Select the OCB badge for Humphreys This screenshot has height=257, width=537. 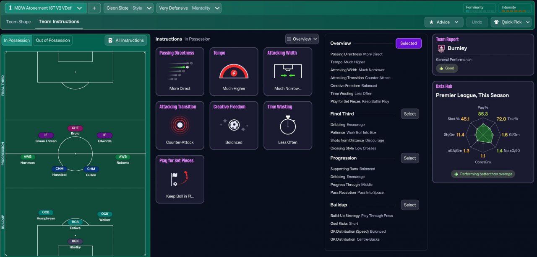45,213
